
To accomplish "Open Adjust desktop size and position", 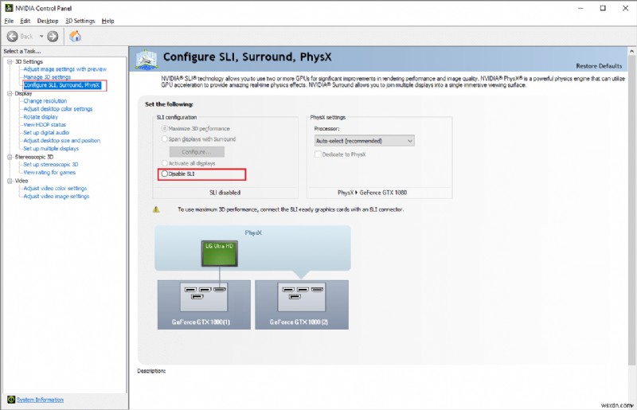I will click(x=62, y=141).
